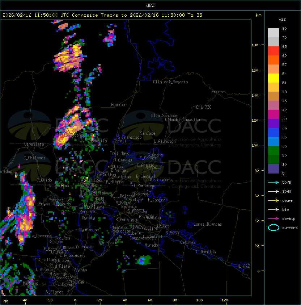Select the dark green 10–20 dBZ swatch

[x=274, y=160]
